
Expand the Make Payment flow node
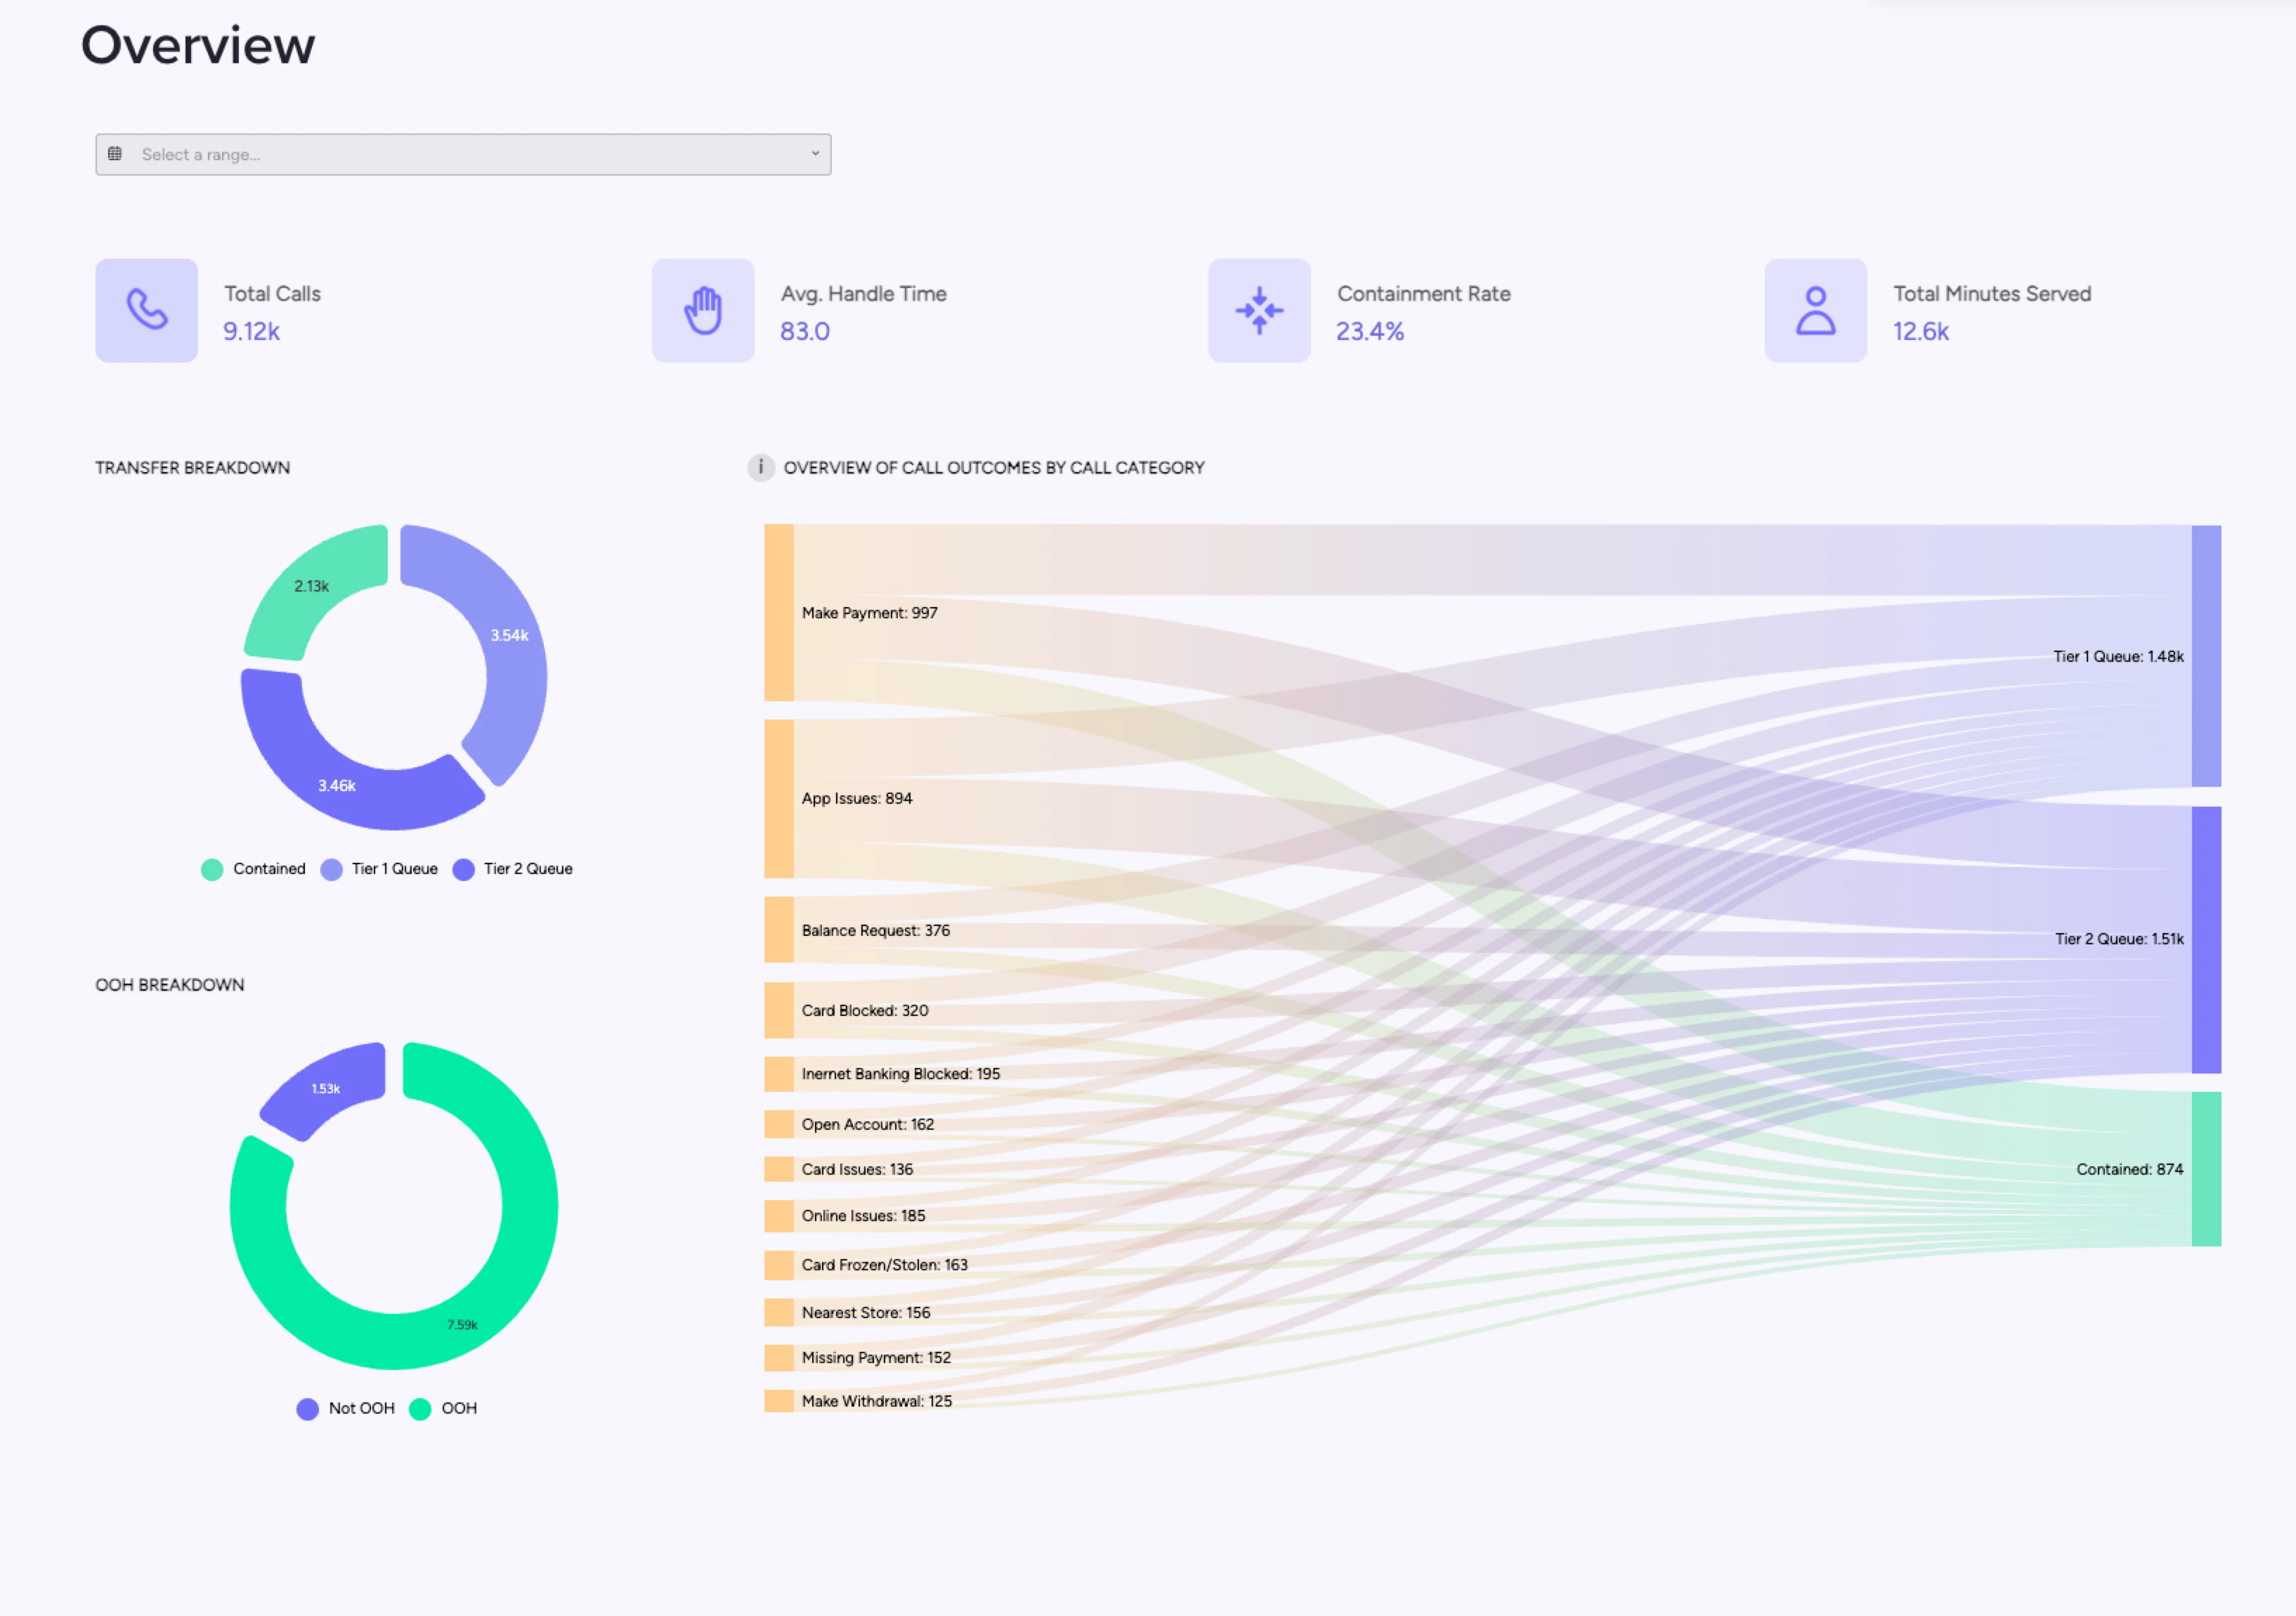(777, 612)
